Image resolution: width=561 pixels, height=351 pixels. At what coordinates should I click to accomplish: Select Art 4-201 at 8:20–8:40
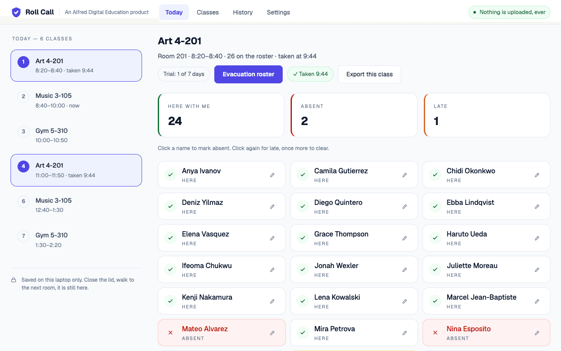[x=76, y=65]
